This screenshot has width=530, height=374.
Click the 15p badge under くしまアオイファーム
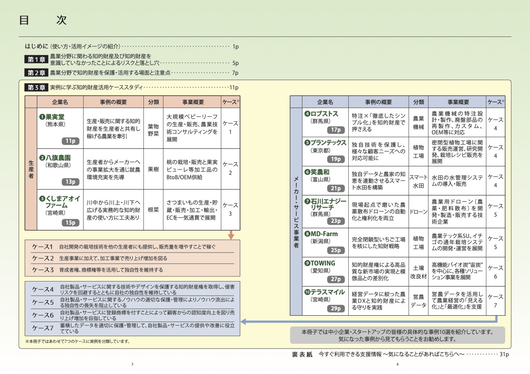70,223
